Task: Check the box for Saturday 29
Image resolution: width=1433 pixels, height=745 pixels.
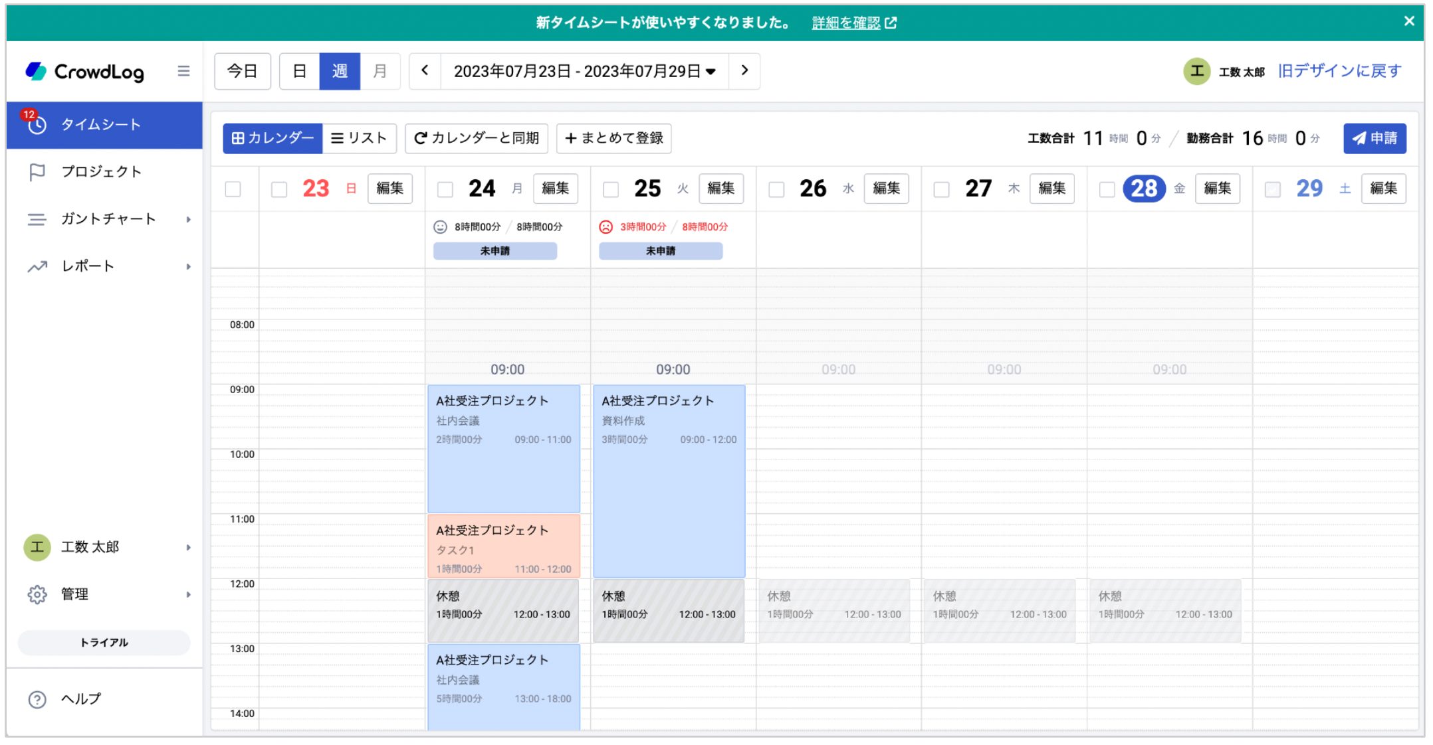Action: tap(1272, 189)
